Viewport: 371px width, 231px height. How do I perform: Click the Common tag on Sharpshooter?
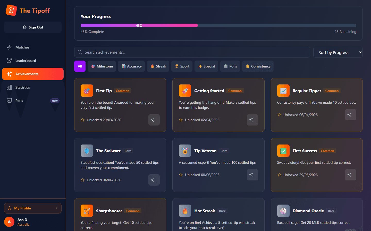[133, 211]
